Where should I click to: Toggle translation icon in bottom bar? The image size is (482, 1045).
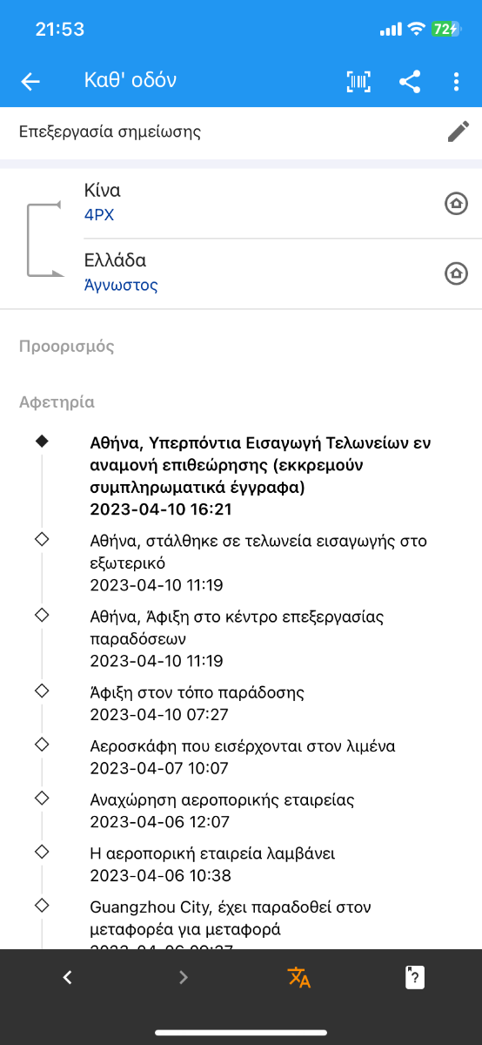point(298,977)
